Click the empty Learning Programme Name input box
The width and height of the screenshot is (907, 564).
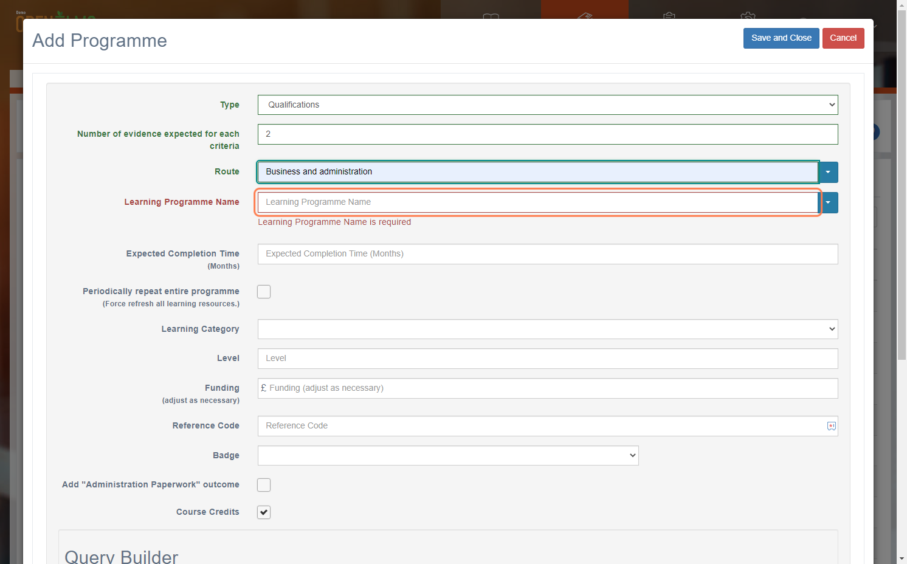(x=538, y=202)
